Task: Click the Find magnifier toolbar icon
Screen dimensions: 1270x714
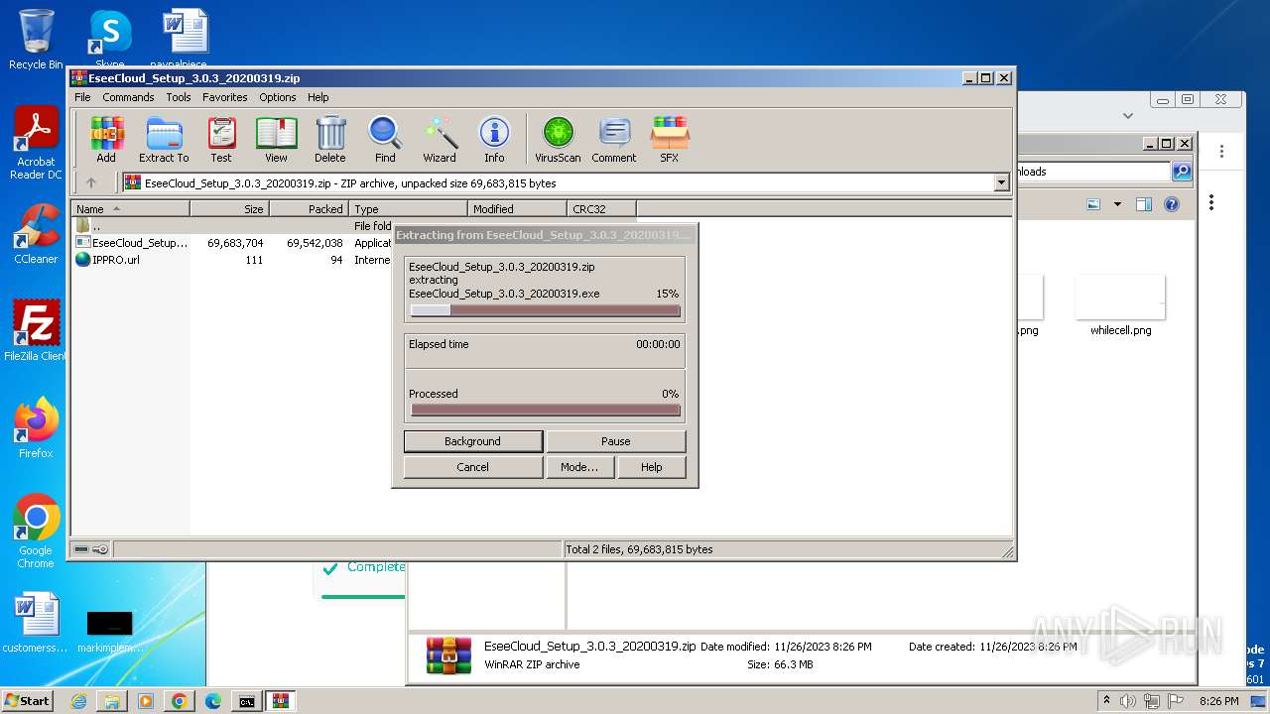Action: [x=385, y=139]
